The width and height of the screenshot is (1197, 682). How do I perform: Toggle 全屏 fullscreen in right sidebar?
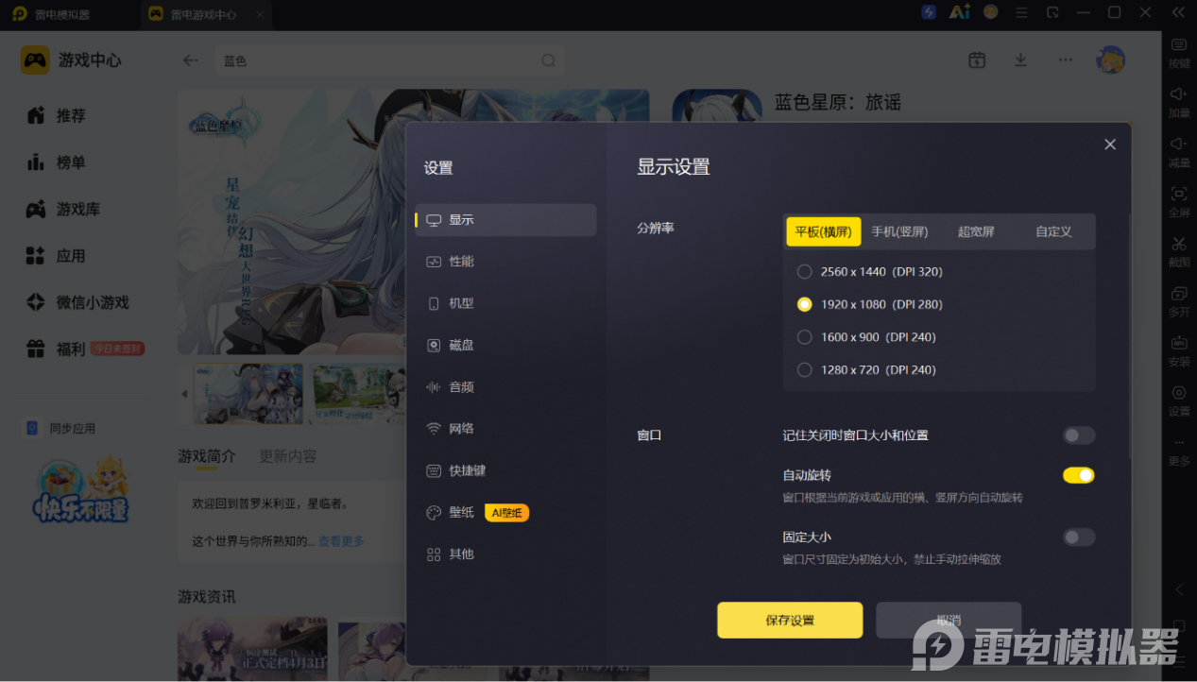pos(1179,200)
